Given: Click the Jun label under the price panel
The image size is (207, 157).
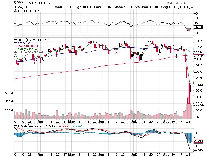Looking at the screenshot, I should pyautogui.click(x=101, y=121).
